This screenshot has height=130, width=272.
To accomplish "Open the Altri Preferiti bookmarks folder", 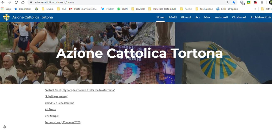I will (266, 9).
